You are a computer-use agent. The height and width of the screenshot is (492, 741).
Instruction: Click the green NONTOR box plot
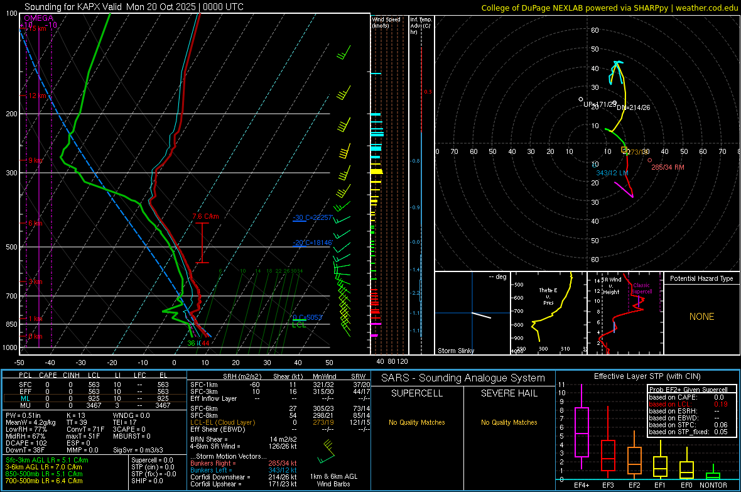(713, 473)
